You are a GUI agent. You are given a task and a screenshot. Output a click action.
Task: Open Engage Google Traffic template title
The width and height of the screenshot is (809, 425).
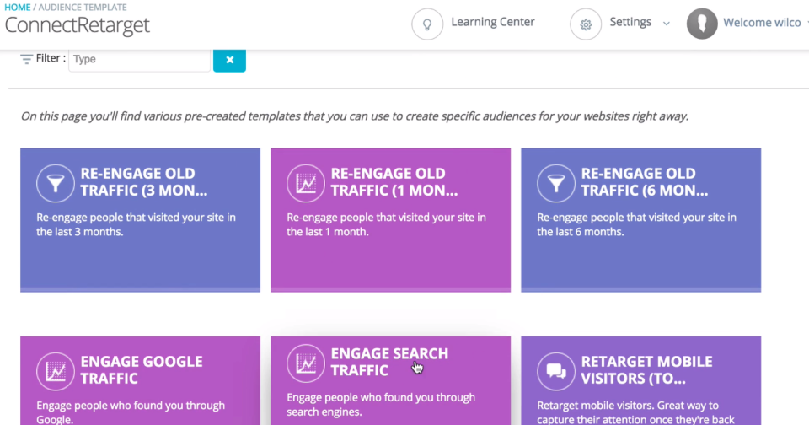pos(142,369)
